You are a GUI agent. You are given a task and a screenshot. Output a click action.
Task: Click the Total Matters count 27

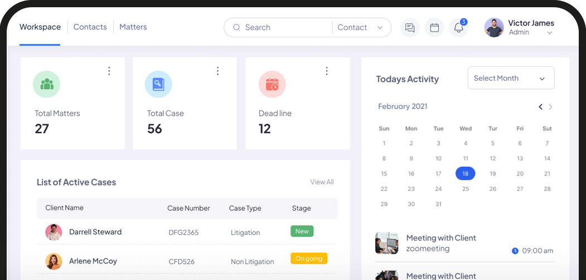point(42,129)
